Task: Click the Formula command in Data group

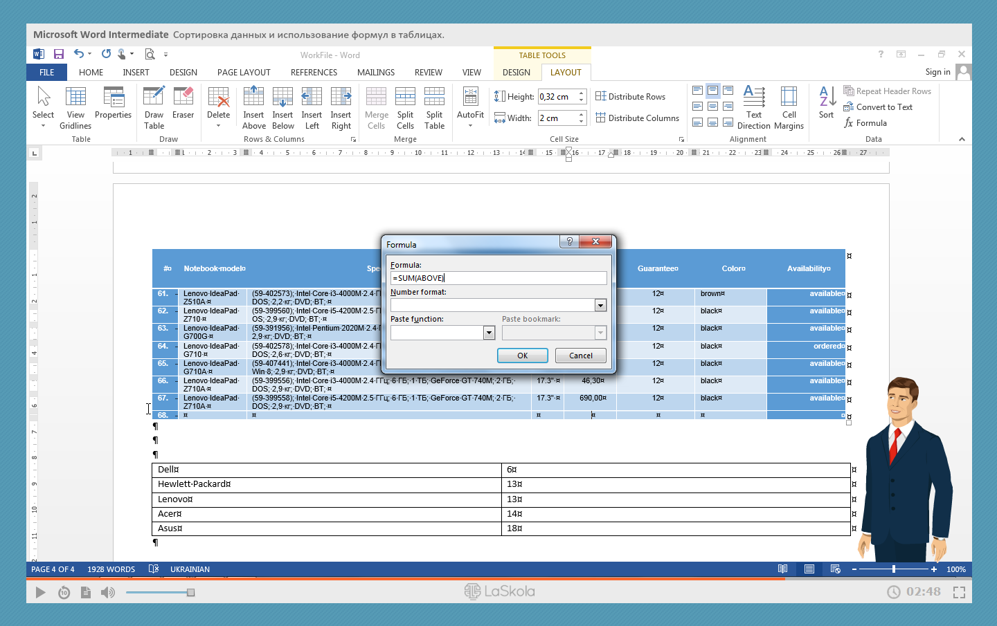Action: pyautogui.click(x=865, y=123)
